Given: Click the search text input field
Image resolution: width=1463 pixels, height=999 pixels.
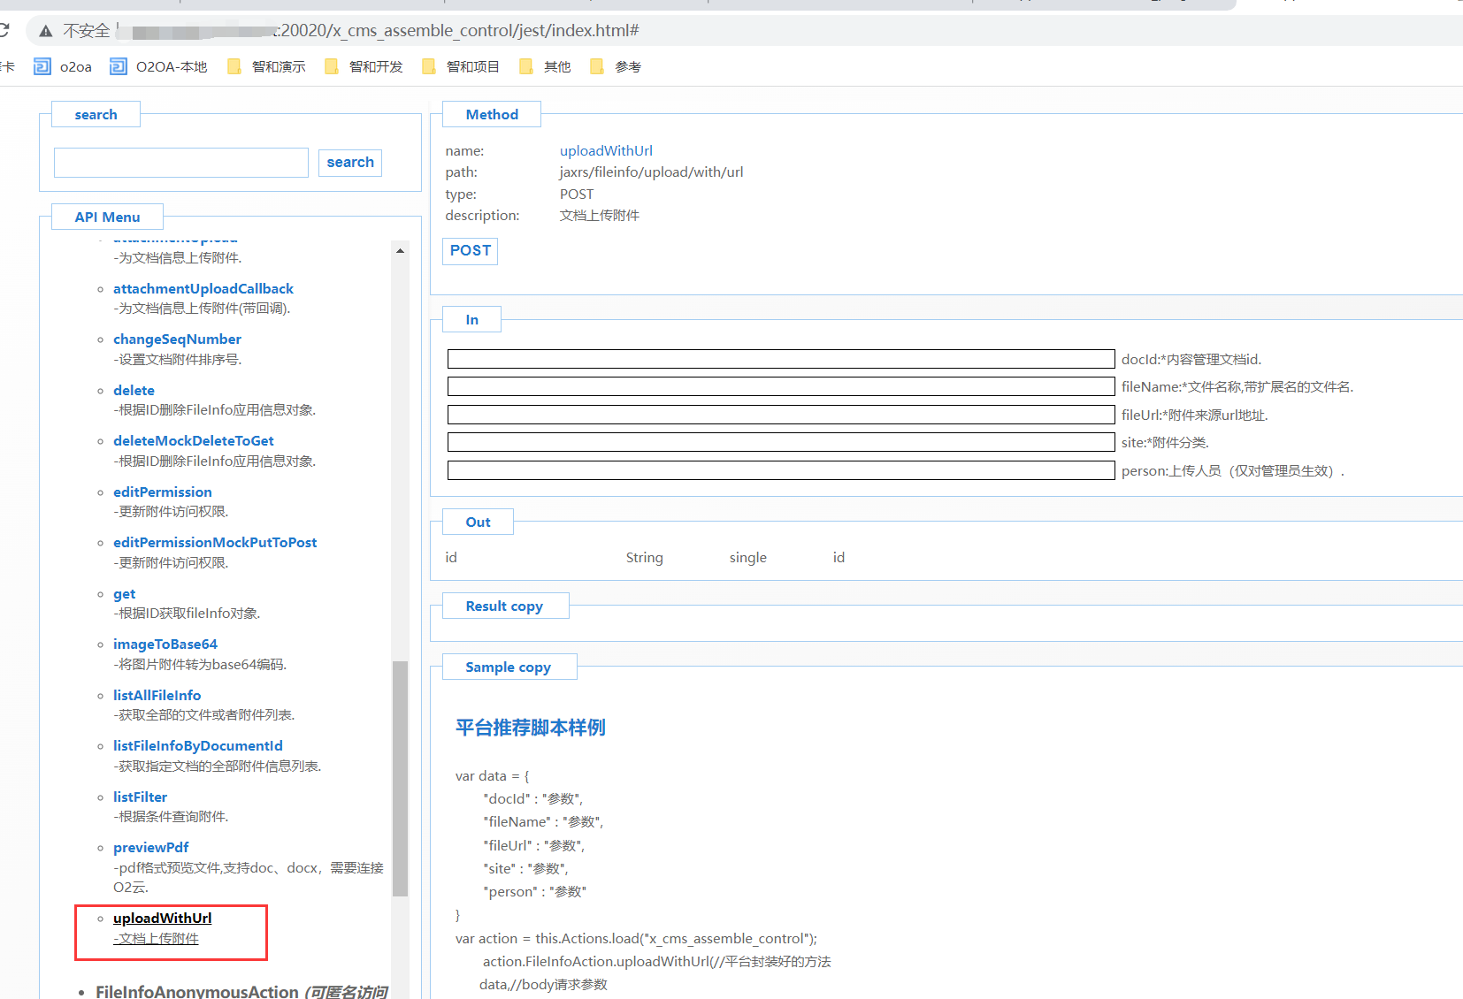Looking at the screenshot, I should pos(181,163).
